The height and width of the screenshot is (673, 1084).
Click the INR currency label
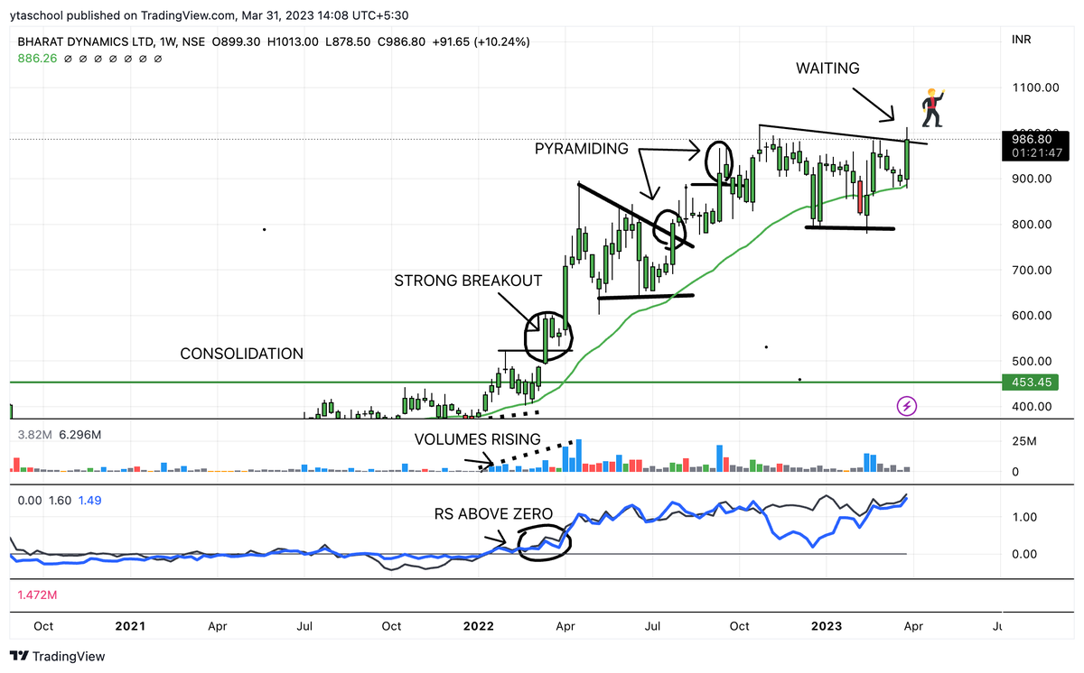(1023, 40)
